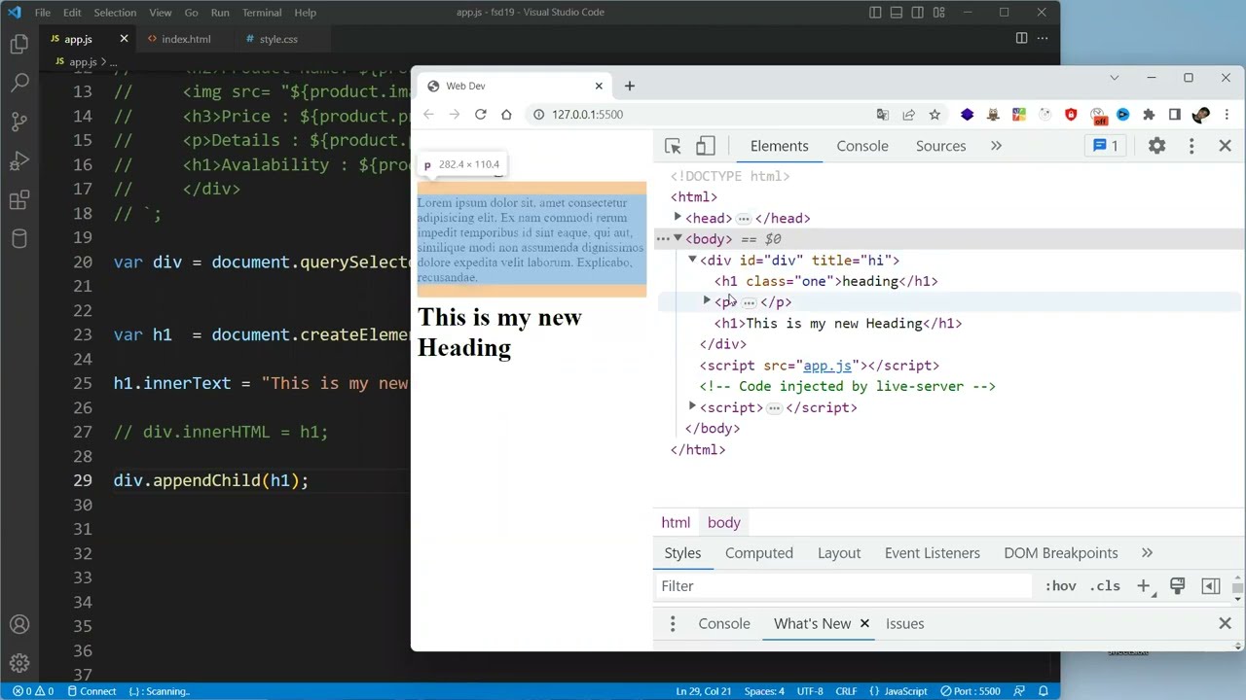Image resolution: width=1246 pixels, height=700 pixels.
Task: Open More Actions menu in editor tab bar
Action: [1043, 39]
